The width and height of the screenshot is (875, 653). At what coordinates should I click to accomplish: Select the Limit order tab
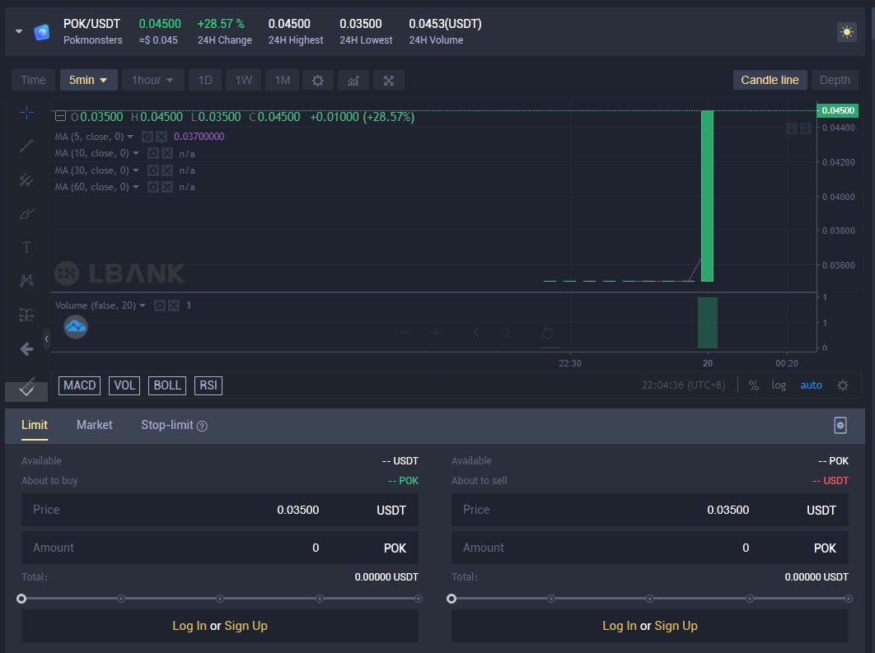(x=34, y=425)
